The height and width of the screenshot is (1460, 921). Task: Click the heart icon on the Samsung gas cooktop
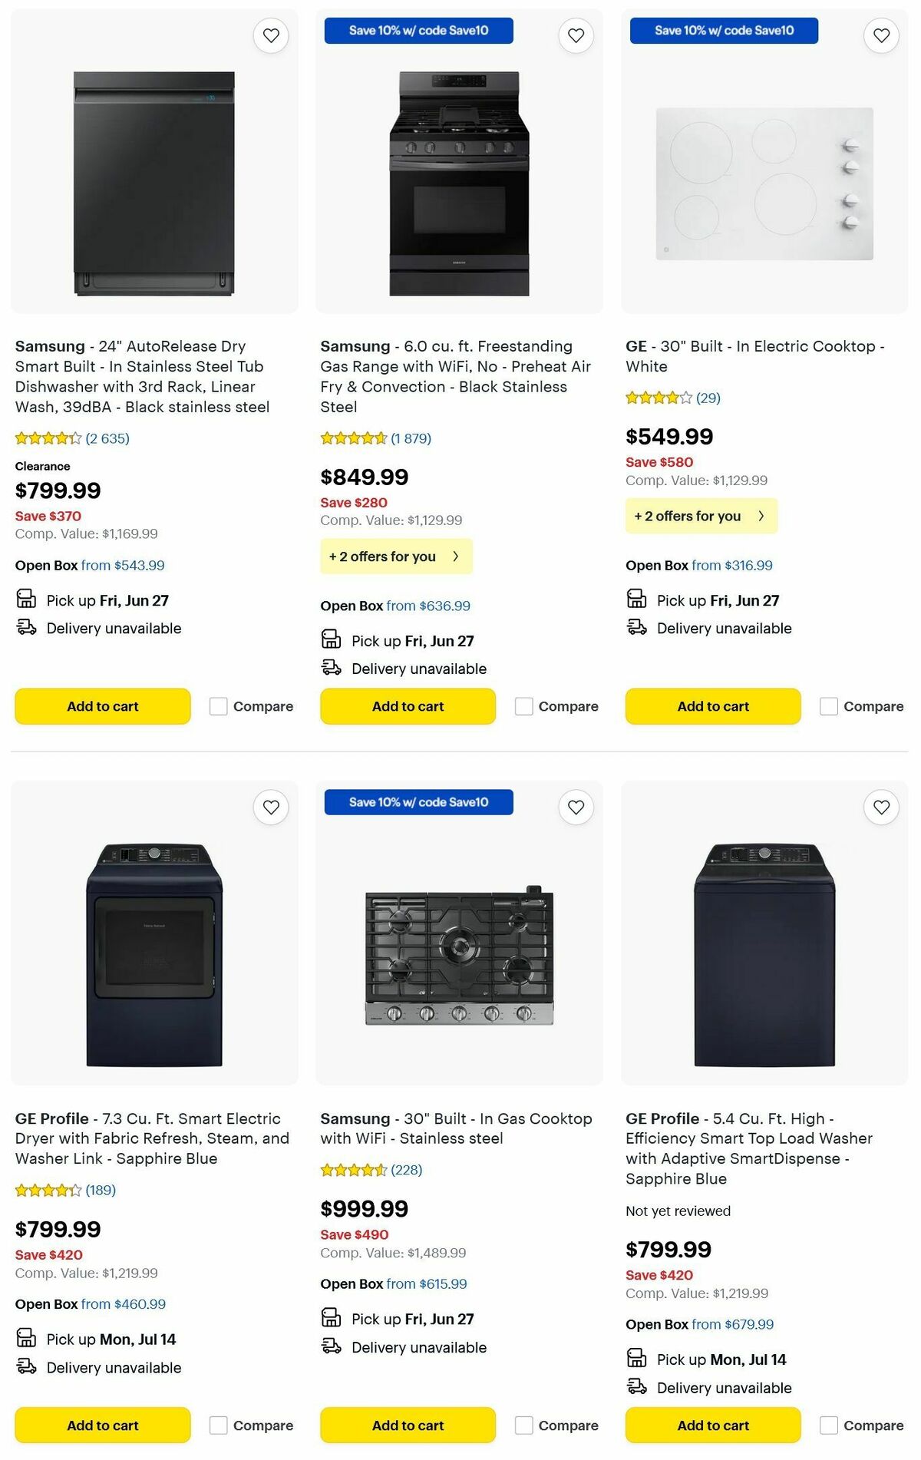(x=576, y=807)
